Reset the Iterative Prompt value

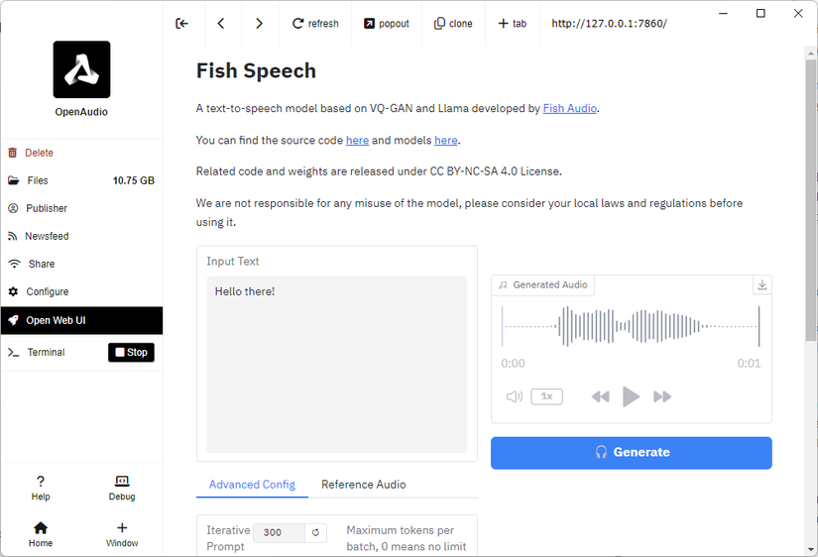[x=316, y=532]
